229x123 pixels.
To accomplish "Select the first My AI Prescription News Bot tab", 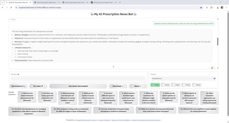I will coord(18,2).
